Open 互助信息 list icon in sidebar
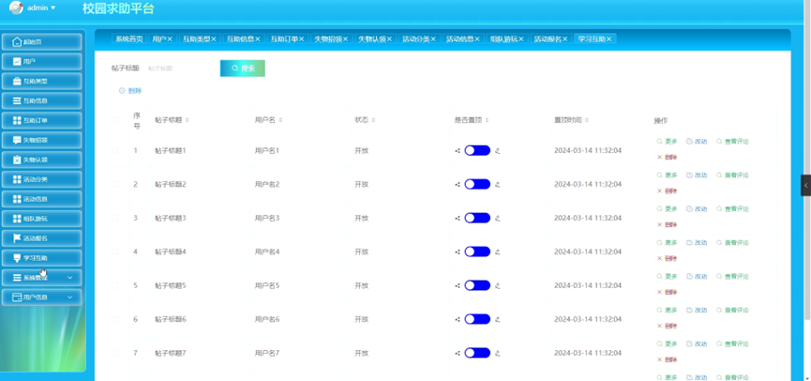811x381 pixels. 17,101
